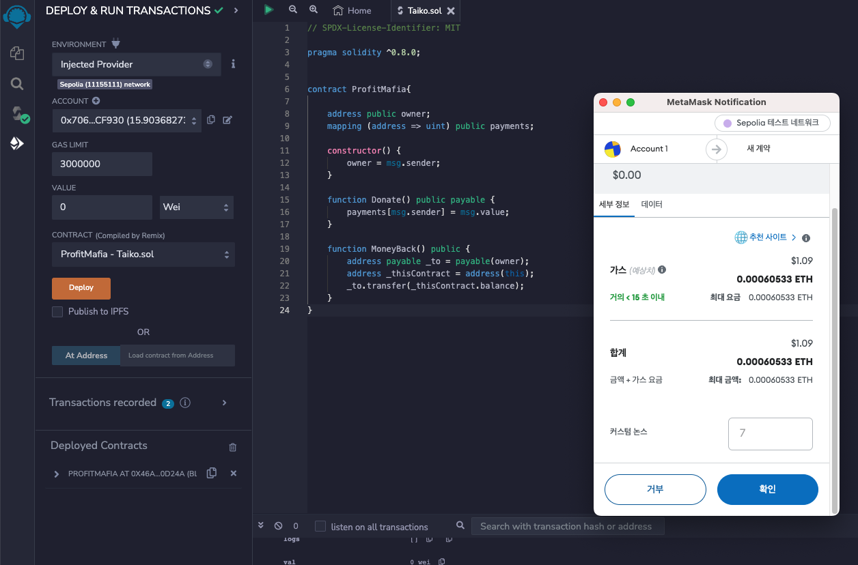Zoom in the editor with the magnifier plus
Viewport: 858px width, 565px height.
pyautogui.click(x=314, y=10)
